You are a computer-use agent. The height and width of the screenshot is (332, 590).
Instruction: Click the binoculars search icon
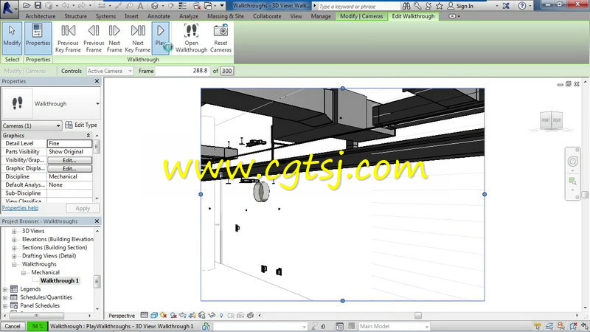coord(406,6)
